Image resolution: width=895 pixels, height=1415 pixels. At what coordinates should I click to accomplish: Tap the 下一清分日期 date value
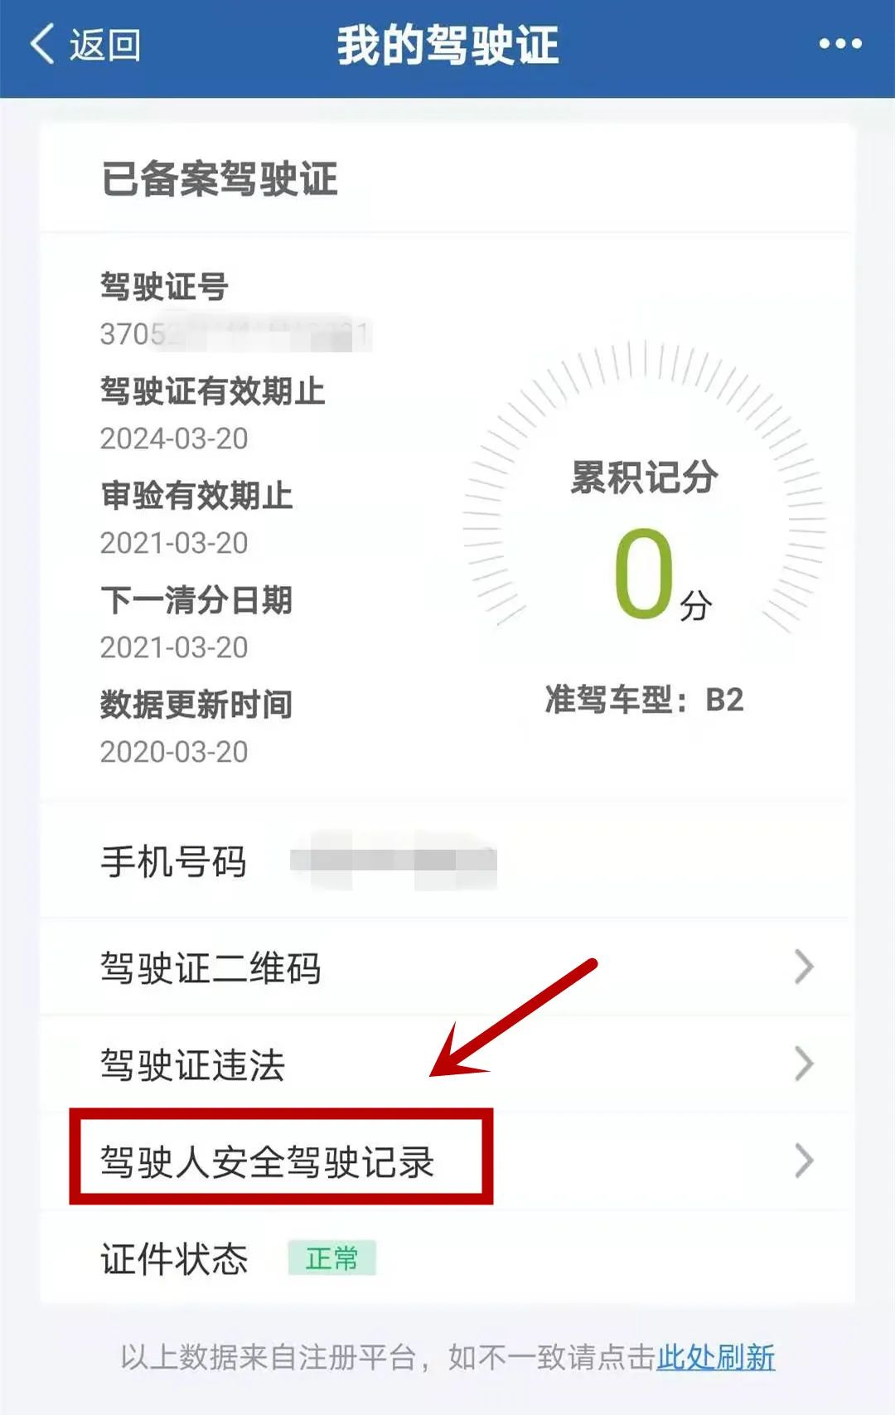point(174,647)
